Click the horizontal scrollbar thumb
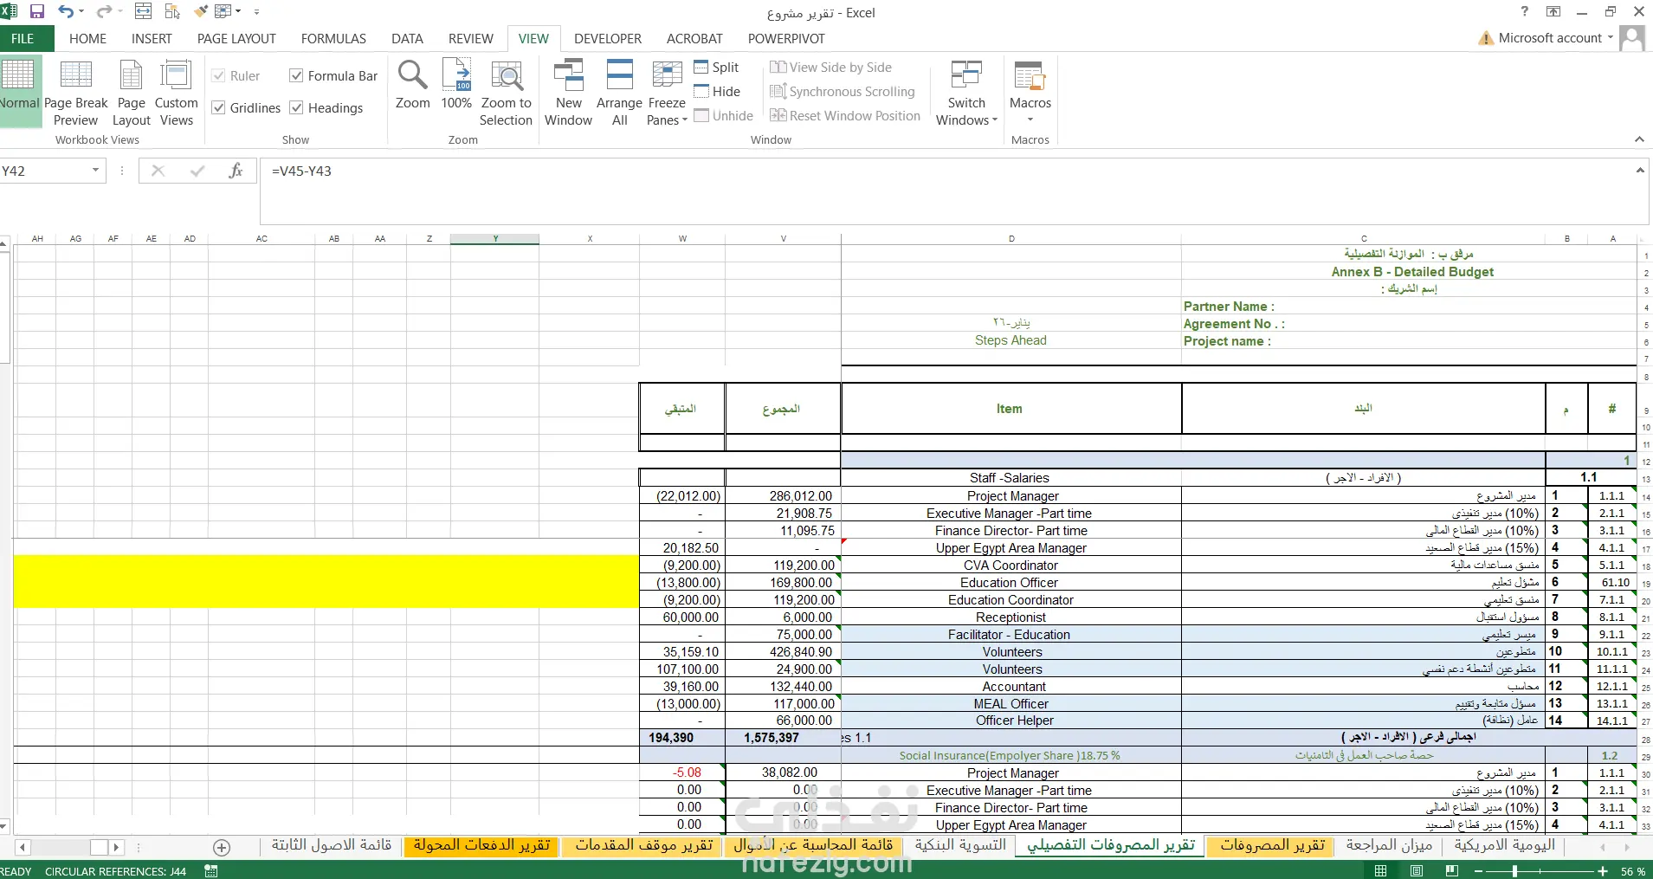Screen dimensions: 1653x879 click(99, 847)
